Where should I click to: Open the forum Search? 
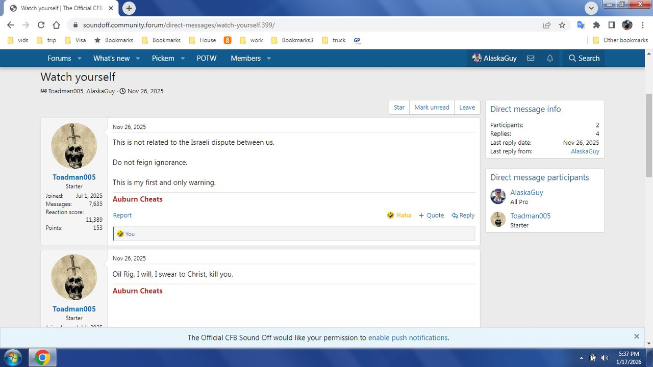[x=584, y=58]
